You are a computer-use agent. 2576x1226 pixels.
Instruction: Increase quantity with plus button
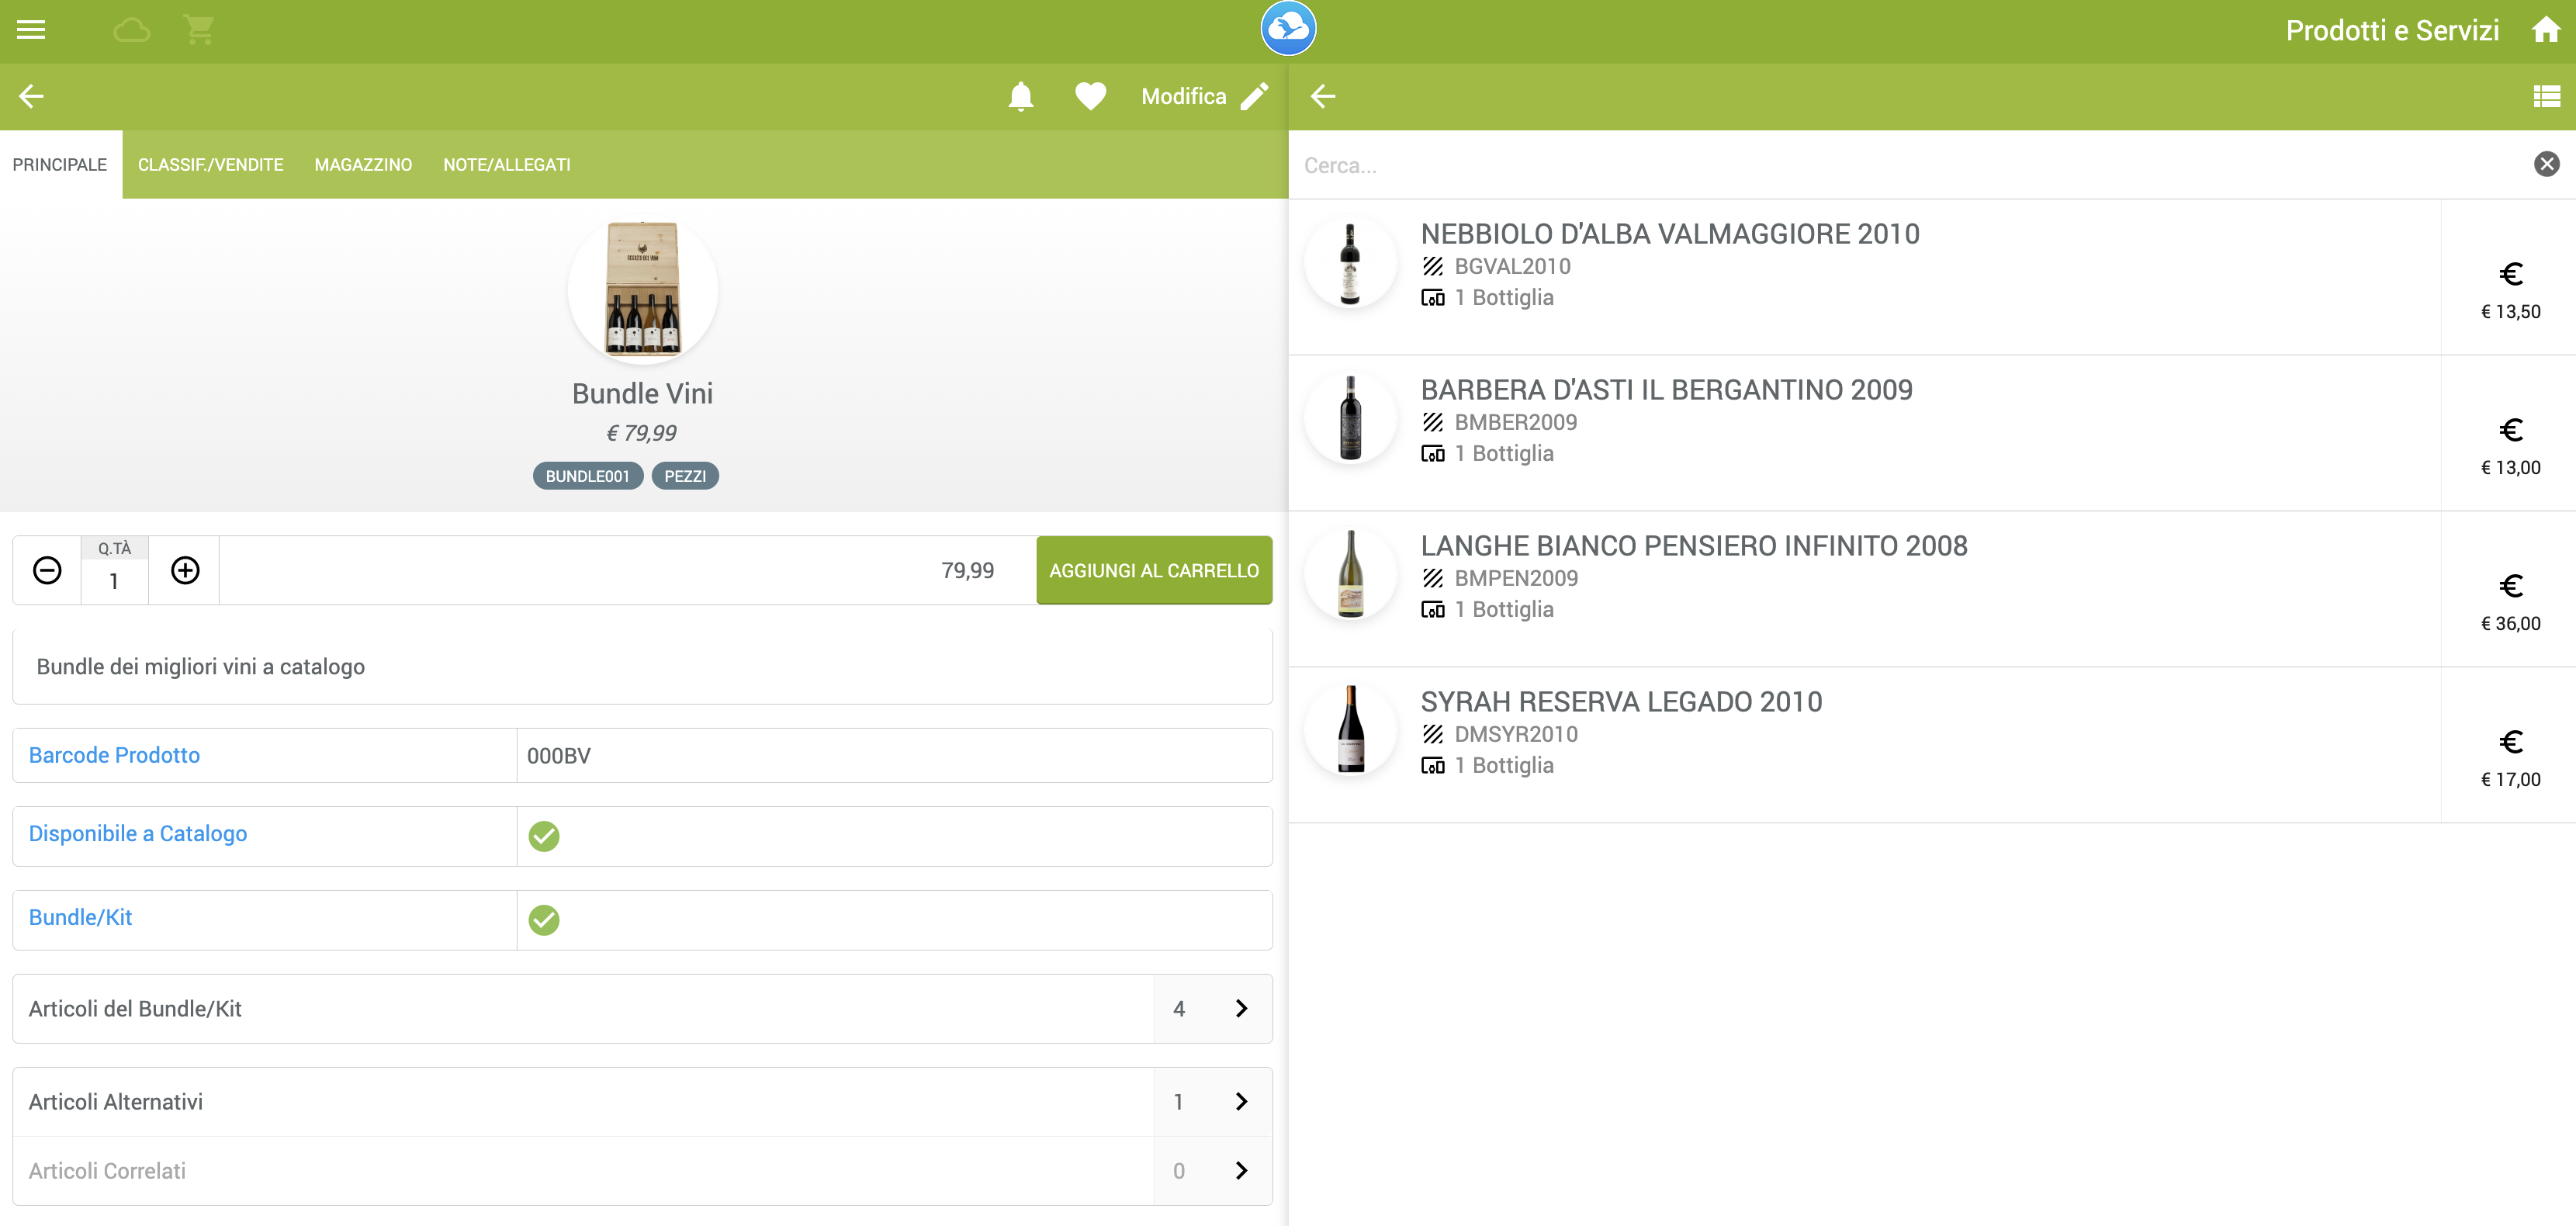pyautogui.click(x=185, y=571)
